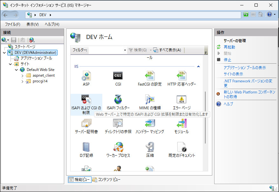Collapse the DEV server tree node
Screen dimensions: 279x192
coord(4,53)
